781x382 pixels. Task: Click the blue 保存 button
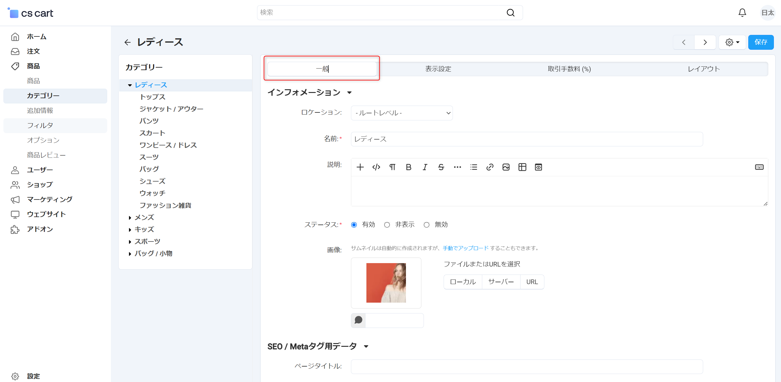(761, 42)
